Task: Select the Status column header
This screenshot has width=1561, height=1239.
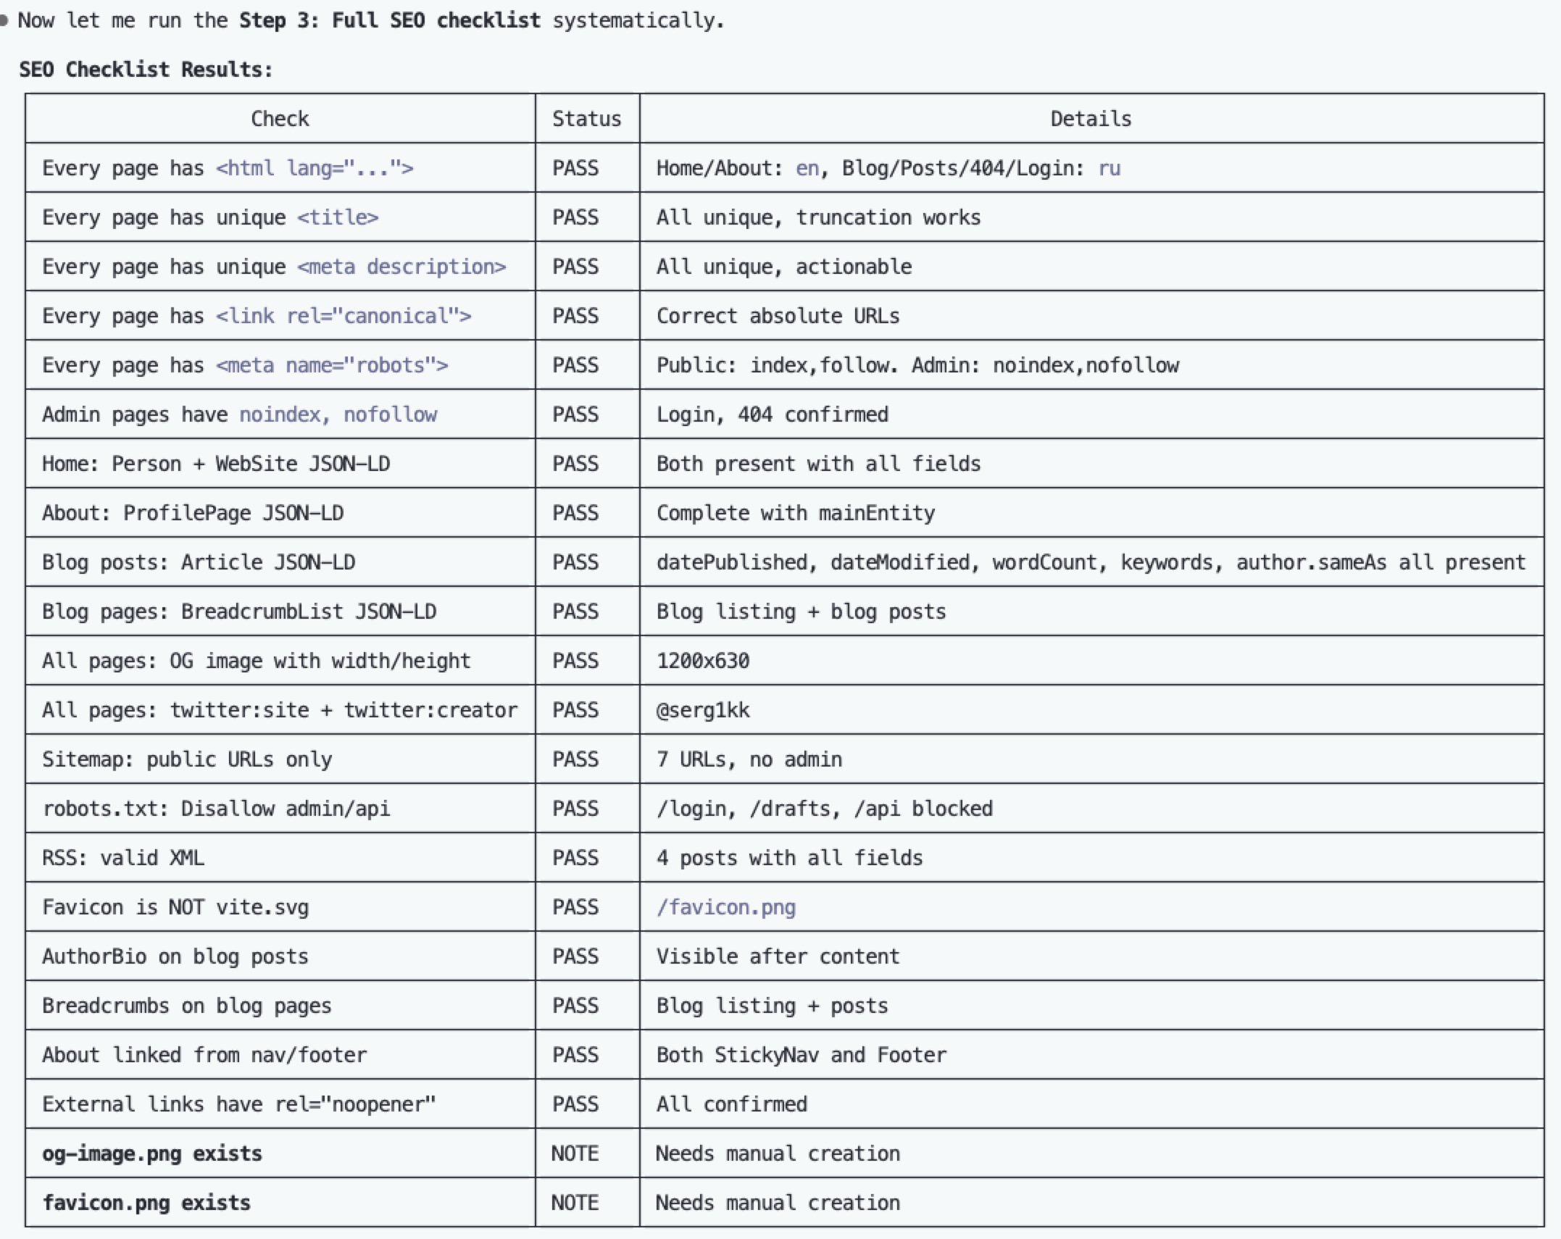Action: click(586, 118)
